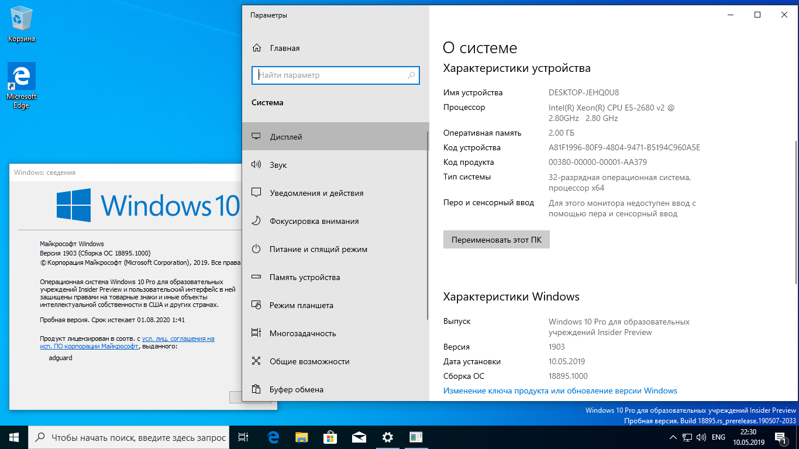
Task: Open the taskbar clock showing 22:30
Action: pyautogui.click(x=748, y=437)
